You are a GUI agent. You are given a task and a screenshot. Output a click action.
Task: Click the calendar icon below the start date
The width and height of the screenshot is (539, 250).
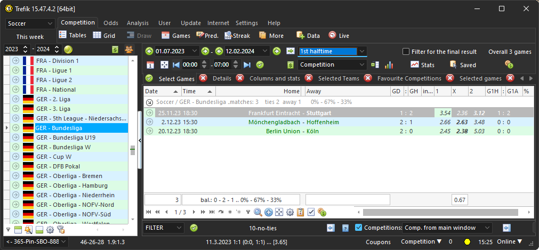click(150, 64)
